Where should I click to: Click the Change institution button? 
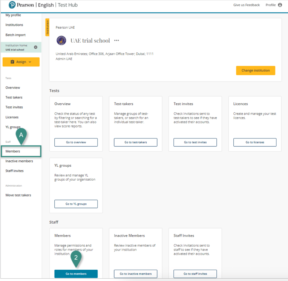[256, 71]
